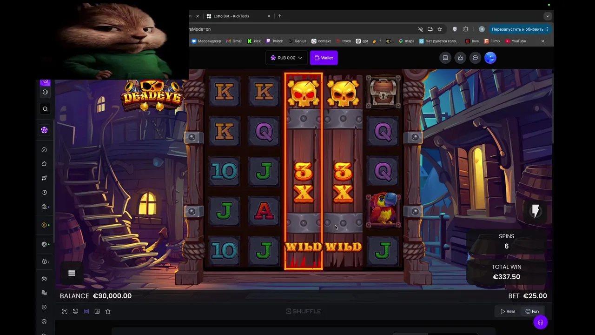Open game statistics chart icon

tap(97, 311)
